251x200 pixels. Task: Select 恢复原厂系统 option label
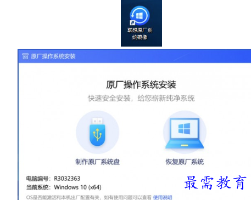coord(185,162)
